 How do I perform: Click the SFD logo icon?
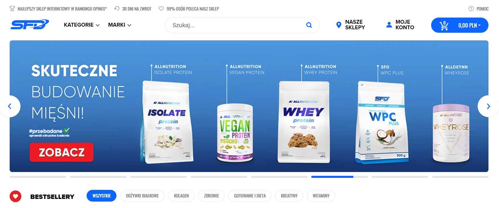(x=30, y=25)
